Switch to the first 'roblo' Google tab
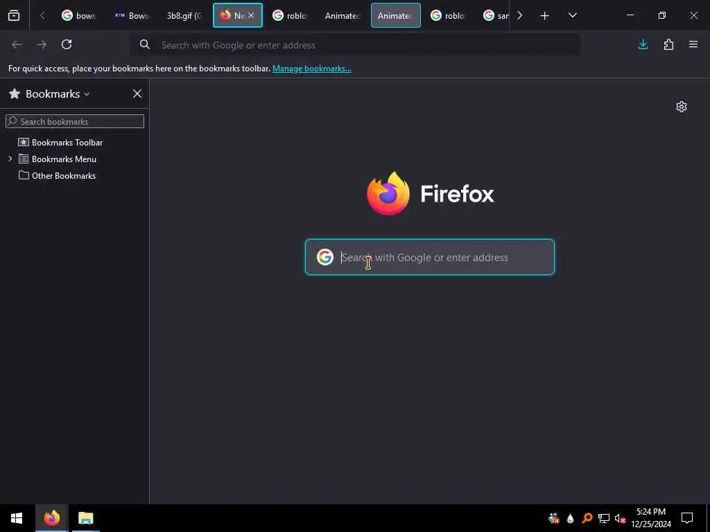Screen dimensions: 710x532 click(290, 15)
